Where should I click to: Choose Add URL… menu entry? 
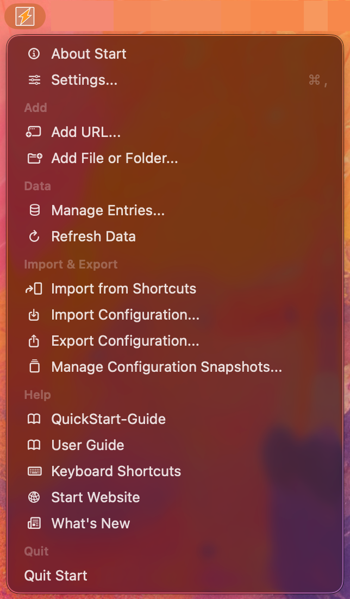[x=86, y=132]
